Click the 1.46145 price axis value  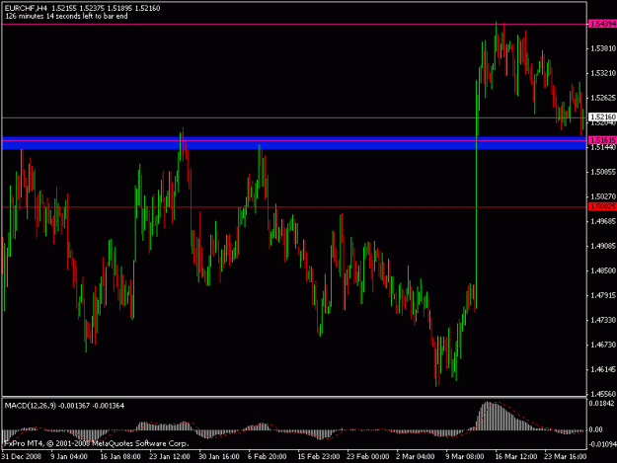click(603, 369)
